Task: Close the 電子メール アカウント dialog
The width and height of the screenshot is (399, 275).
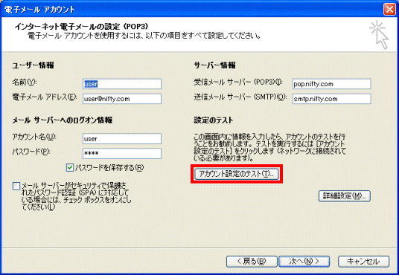Action: (389, 10)
